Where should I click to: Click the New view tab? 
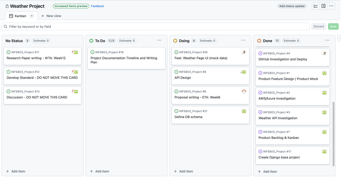pyautogui.click(x=51, y=16)
